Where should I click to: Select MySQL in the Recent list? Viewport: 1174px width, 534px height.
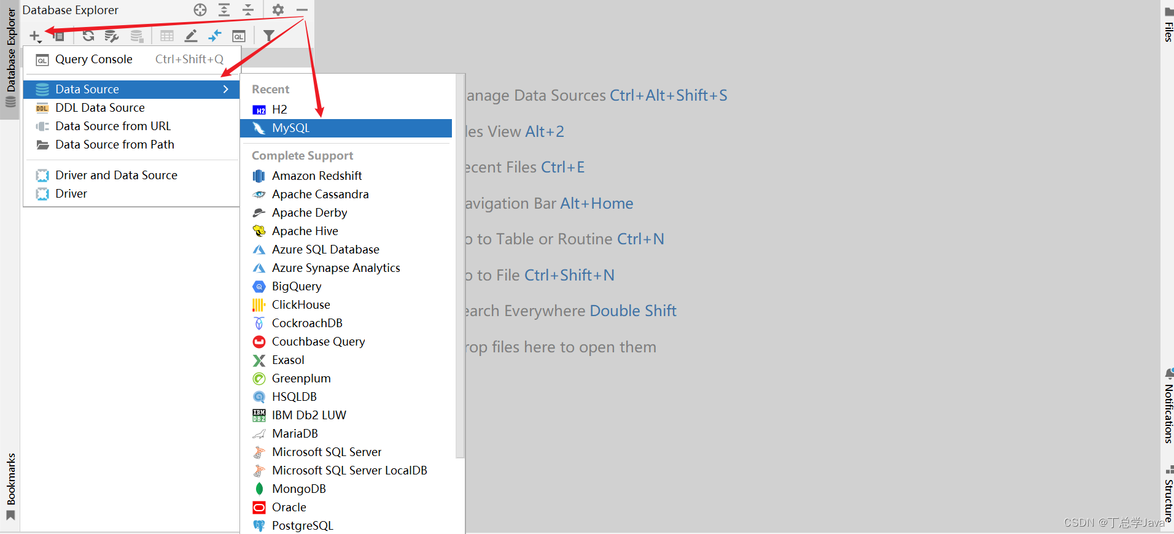[x=346, y=128]
